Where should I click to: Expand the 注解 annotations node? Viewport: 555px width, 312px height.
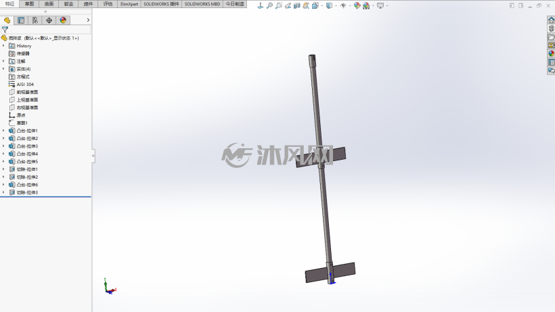pos(3,61)
